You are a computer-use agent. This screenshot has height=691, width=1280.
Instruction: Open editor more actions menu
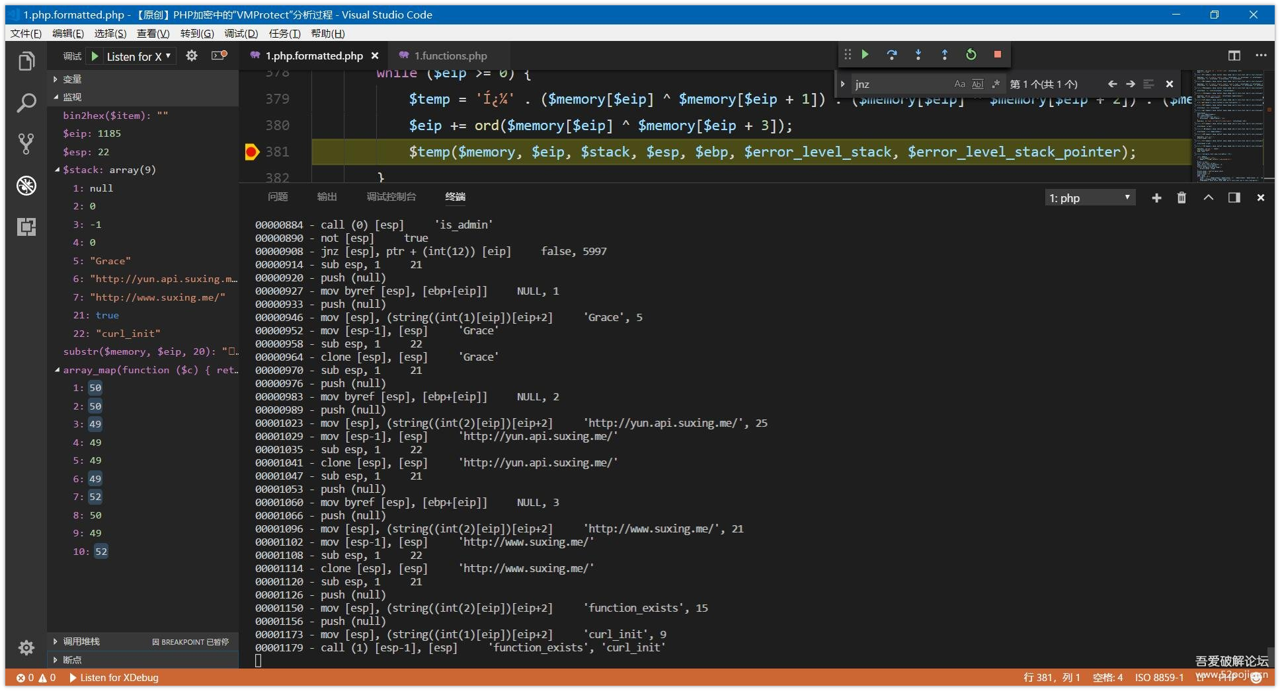[x=1261, y=55]
